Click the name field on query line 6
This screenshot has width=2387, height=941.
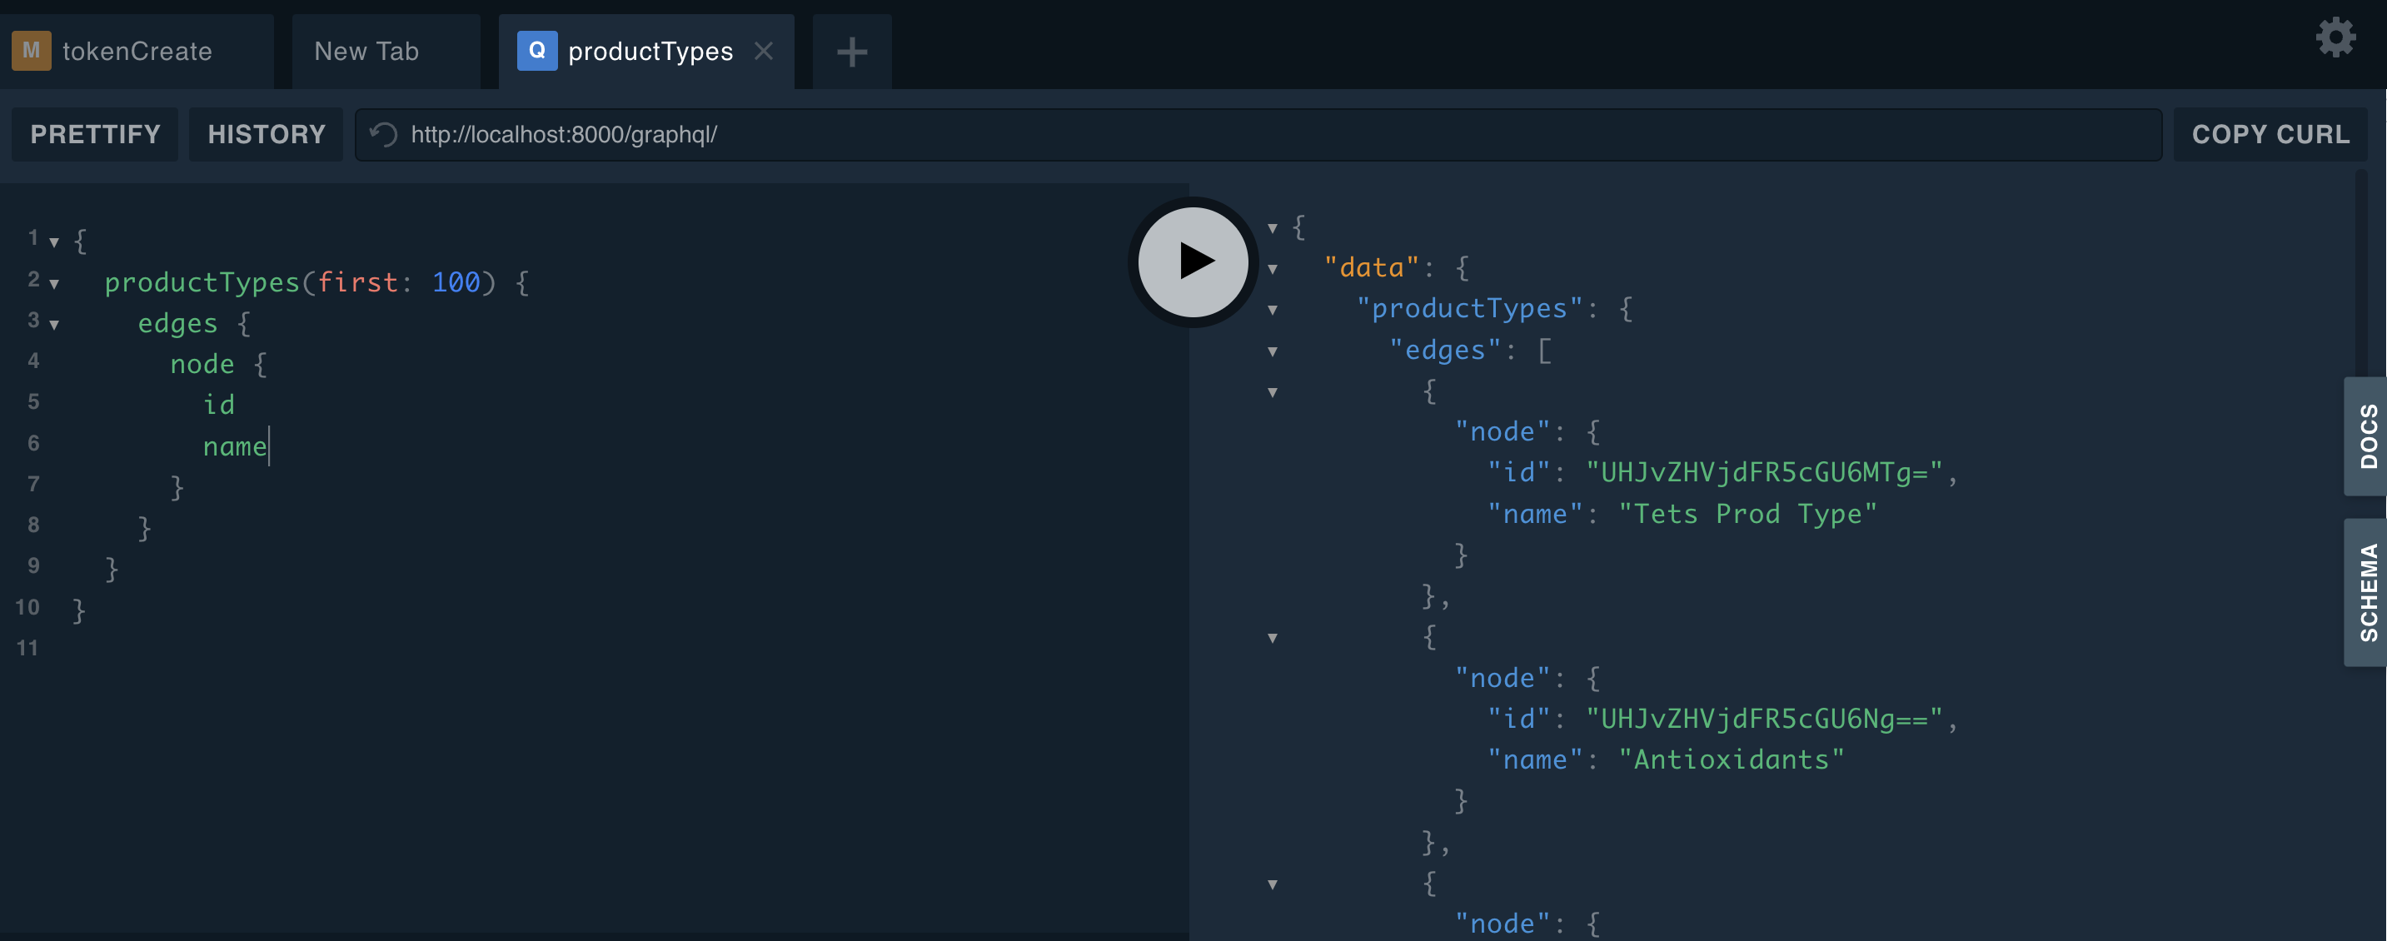(x=236, y=446)
